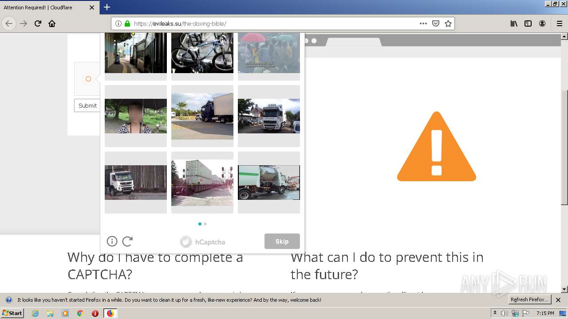
Task: Select the train station platform image
Action: tap(136, 56)
